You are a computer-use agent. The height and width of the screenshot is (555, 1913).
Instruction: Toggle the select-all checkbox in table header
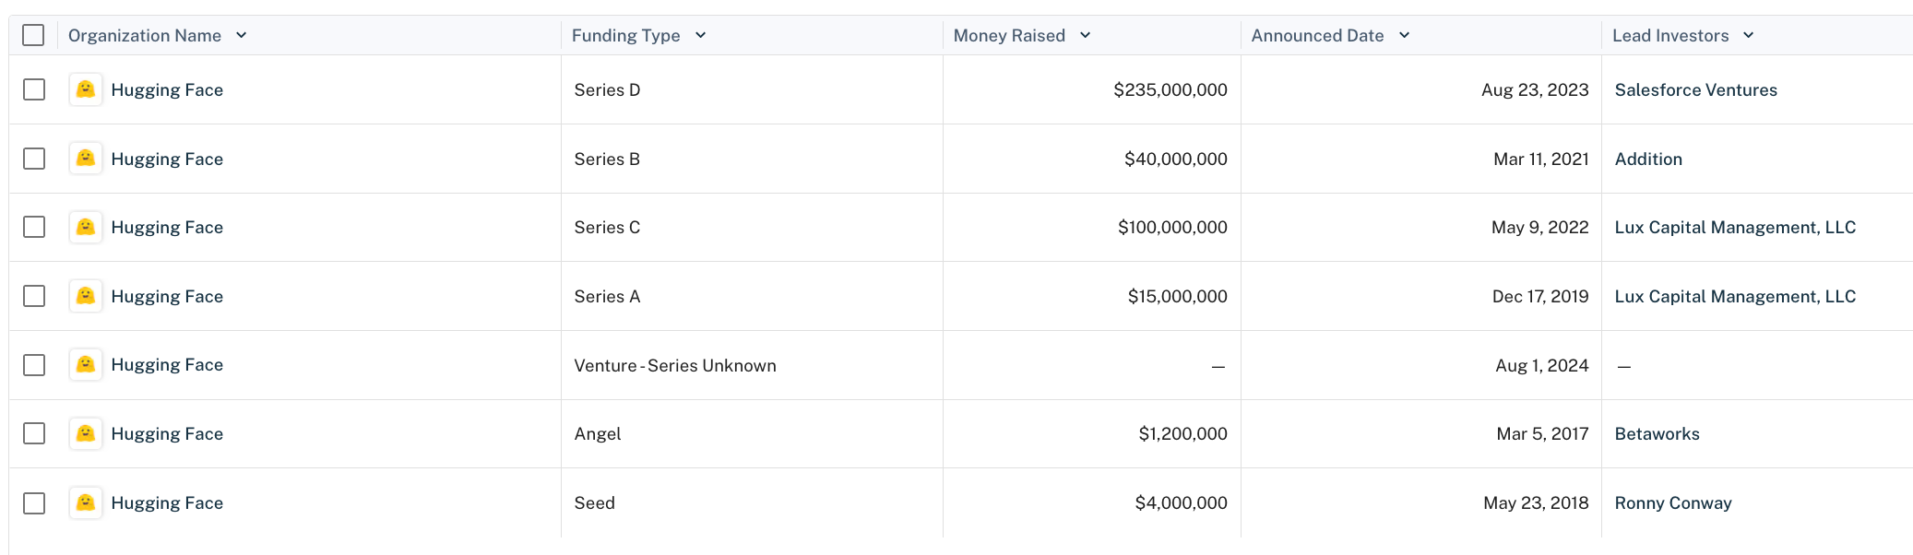click(x=33, y=35)
